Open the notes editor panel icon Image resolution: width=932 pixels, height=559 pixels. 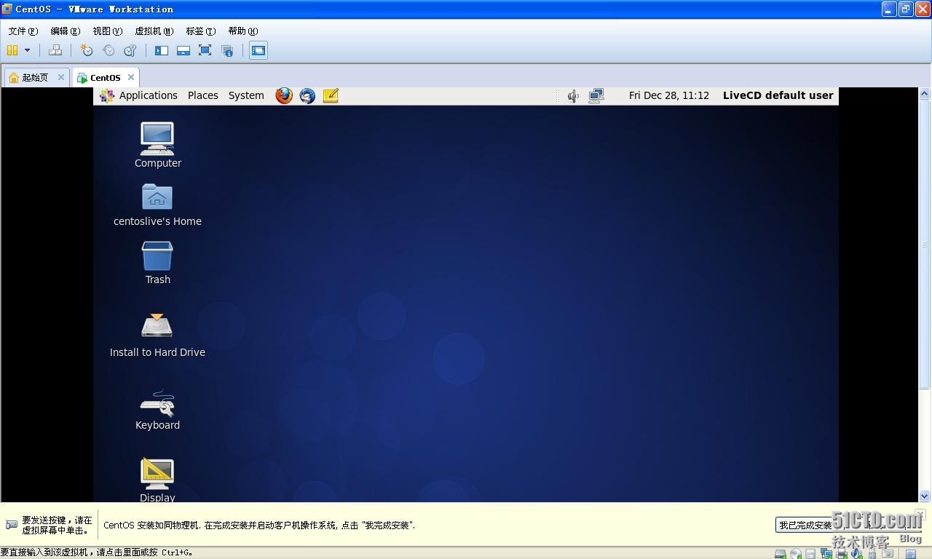tap(331, 95)
